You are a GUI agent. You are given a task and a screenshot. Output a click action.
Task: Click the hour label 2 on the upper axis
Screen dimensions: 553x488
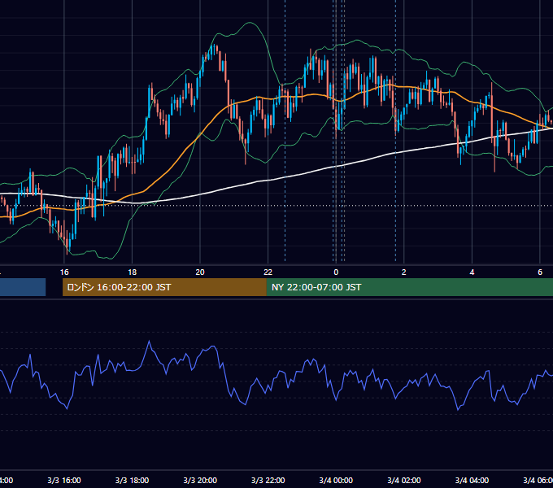[x=404, y=272]
